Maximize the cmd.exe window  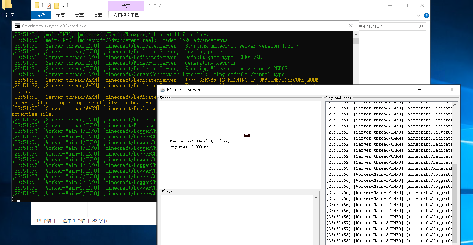[334, 26]
